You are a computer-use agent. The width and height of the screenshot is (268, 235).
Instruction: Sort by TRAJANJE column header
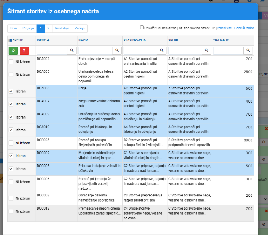[221, 40]
